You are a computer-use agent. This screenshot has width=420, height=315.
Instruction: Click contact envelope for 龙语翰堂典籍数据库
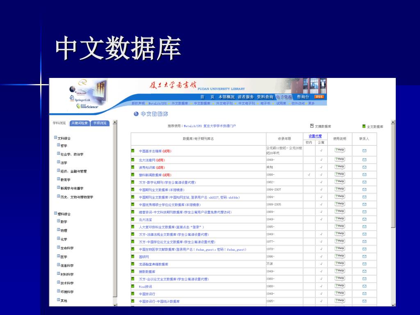(x=364, y=264)
